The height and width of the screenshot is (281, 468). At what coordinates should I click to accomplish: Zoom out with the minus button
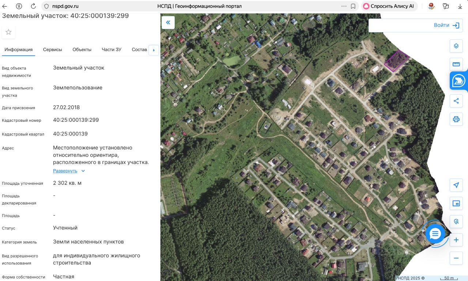[456, 258]
